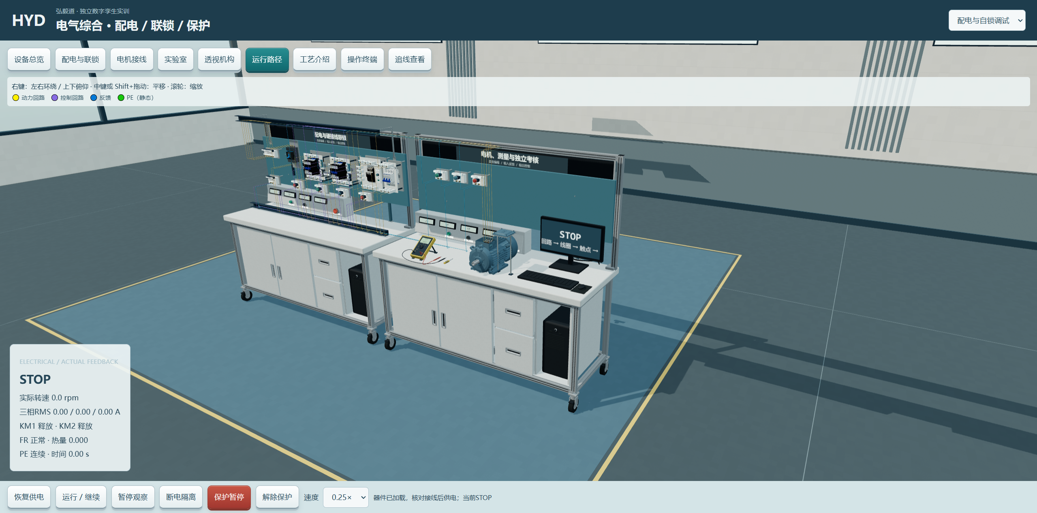Click the 断电隔离 button

(x=181, y=497)
